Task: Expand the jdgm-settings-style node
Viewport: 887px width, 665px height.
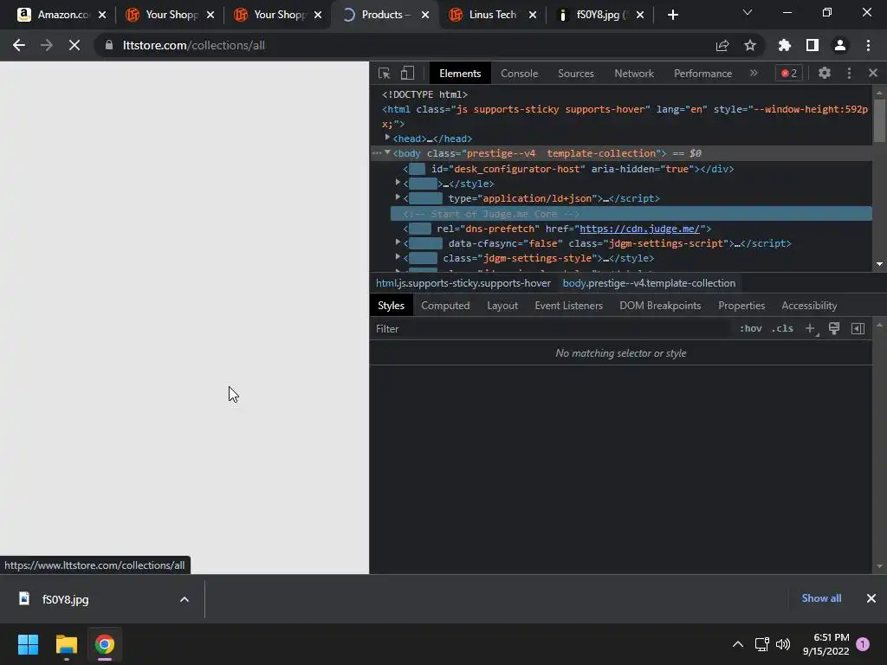Action: [398, 257]
